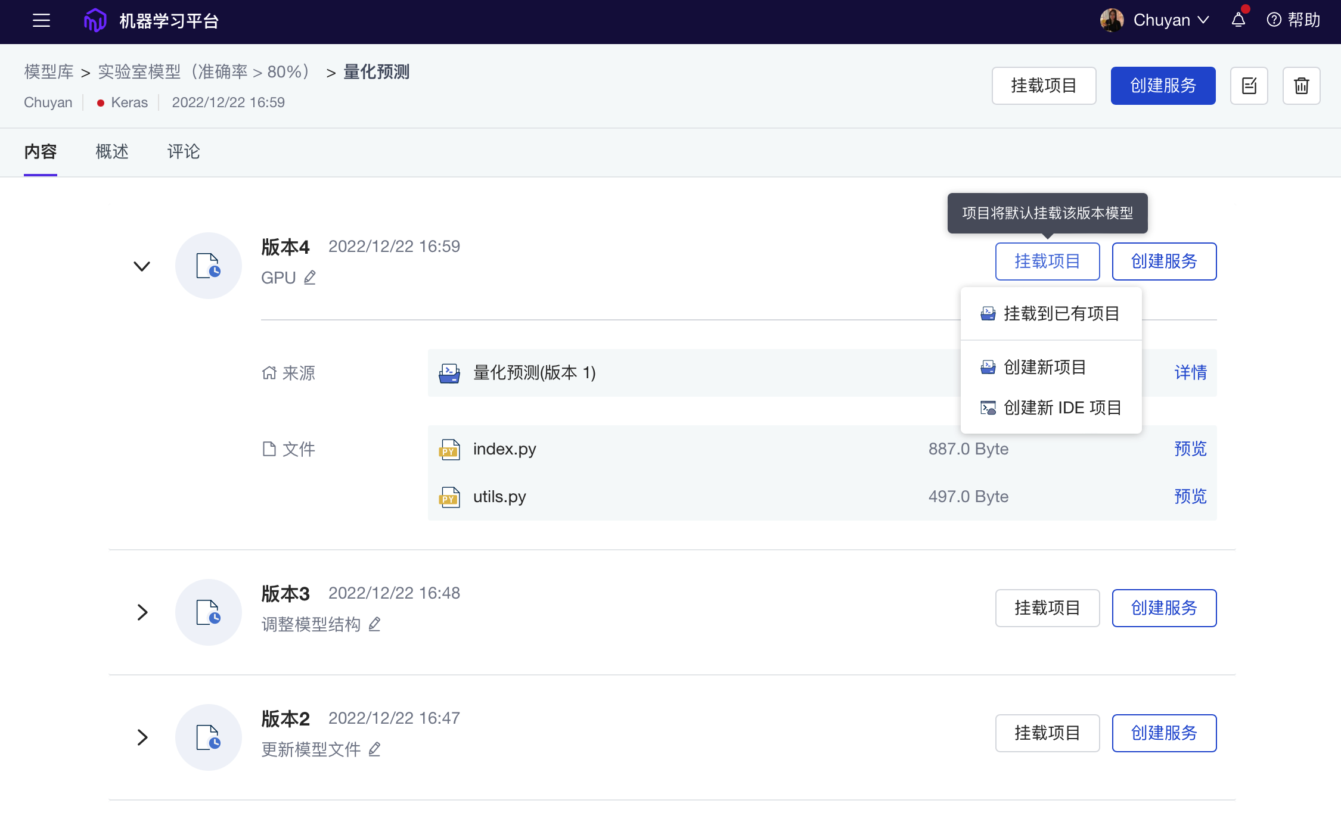Click IDE icon beside 创建新 IDE 项目
This screenshot has width=1341, height=822.
tap(988, 407)
